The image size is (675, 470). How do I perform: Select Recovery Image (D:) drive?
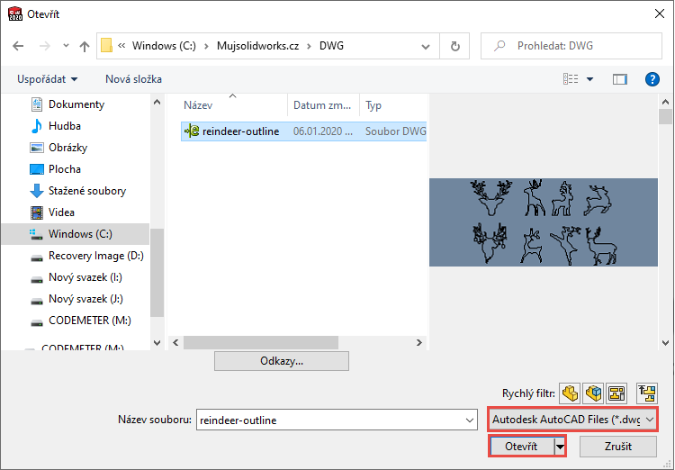(x=95, y=256)
